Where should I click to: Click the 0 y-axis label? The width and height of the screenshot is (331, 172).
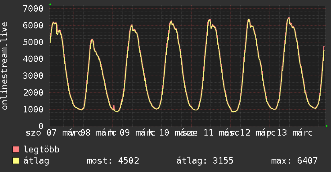[41, 126]
